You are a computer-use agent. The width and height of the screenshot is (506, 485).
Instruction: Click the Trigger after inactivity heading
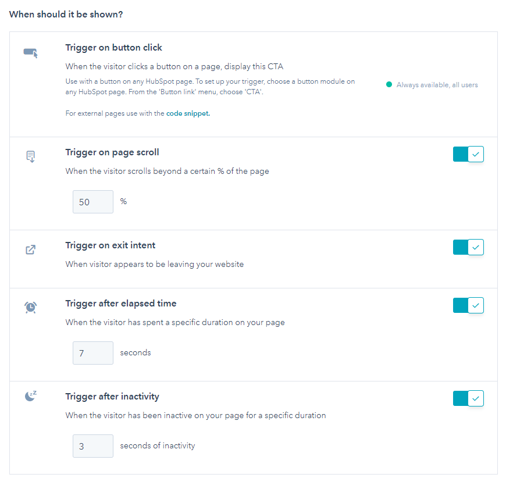click(x=112, y=396)
